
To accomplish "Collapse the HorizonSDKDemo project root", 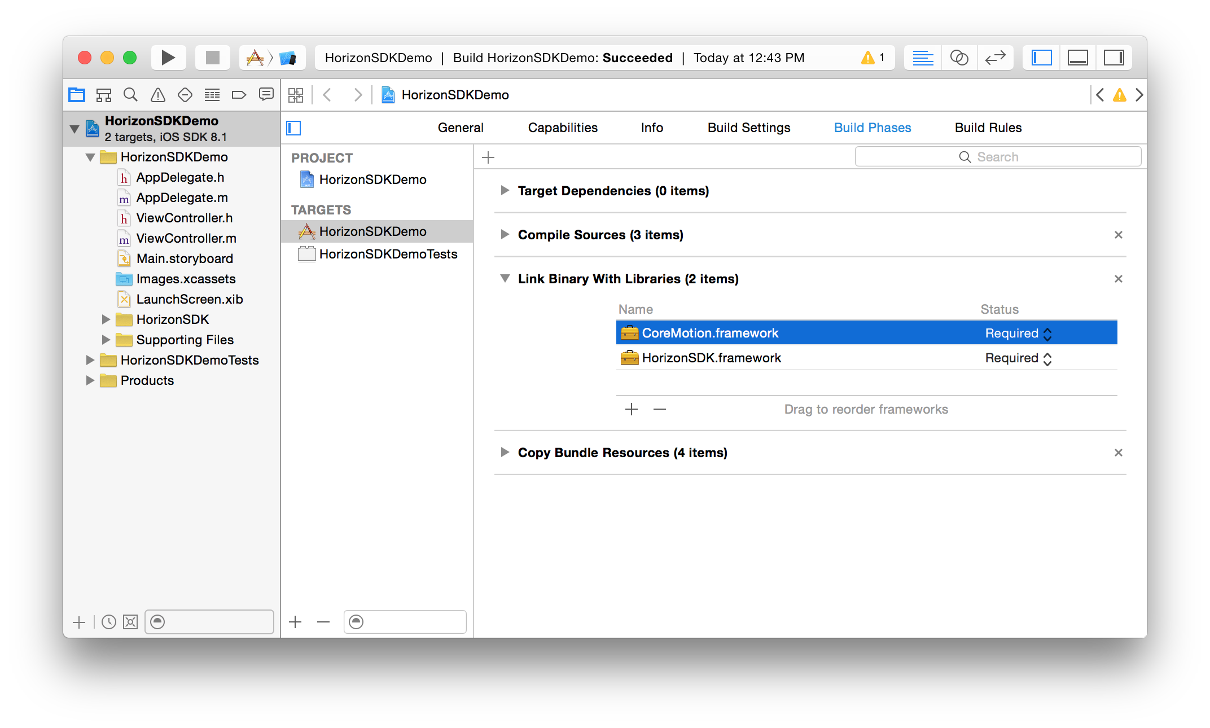I will [74, 129].
